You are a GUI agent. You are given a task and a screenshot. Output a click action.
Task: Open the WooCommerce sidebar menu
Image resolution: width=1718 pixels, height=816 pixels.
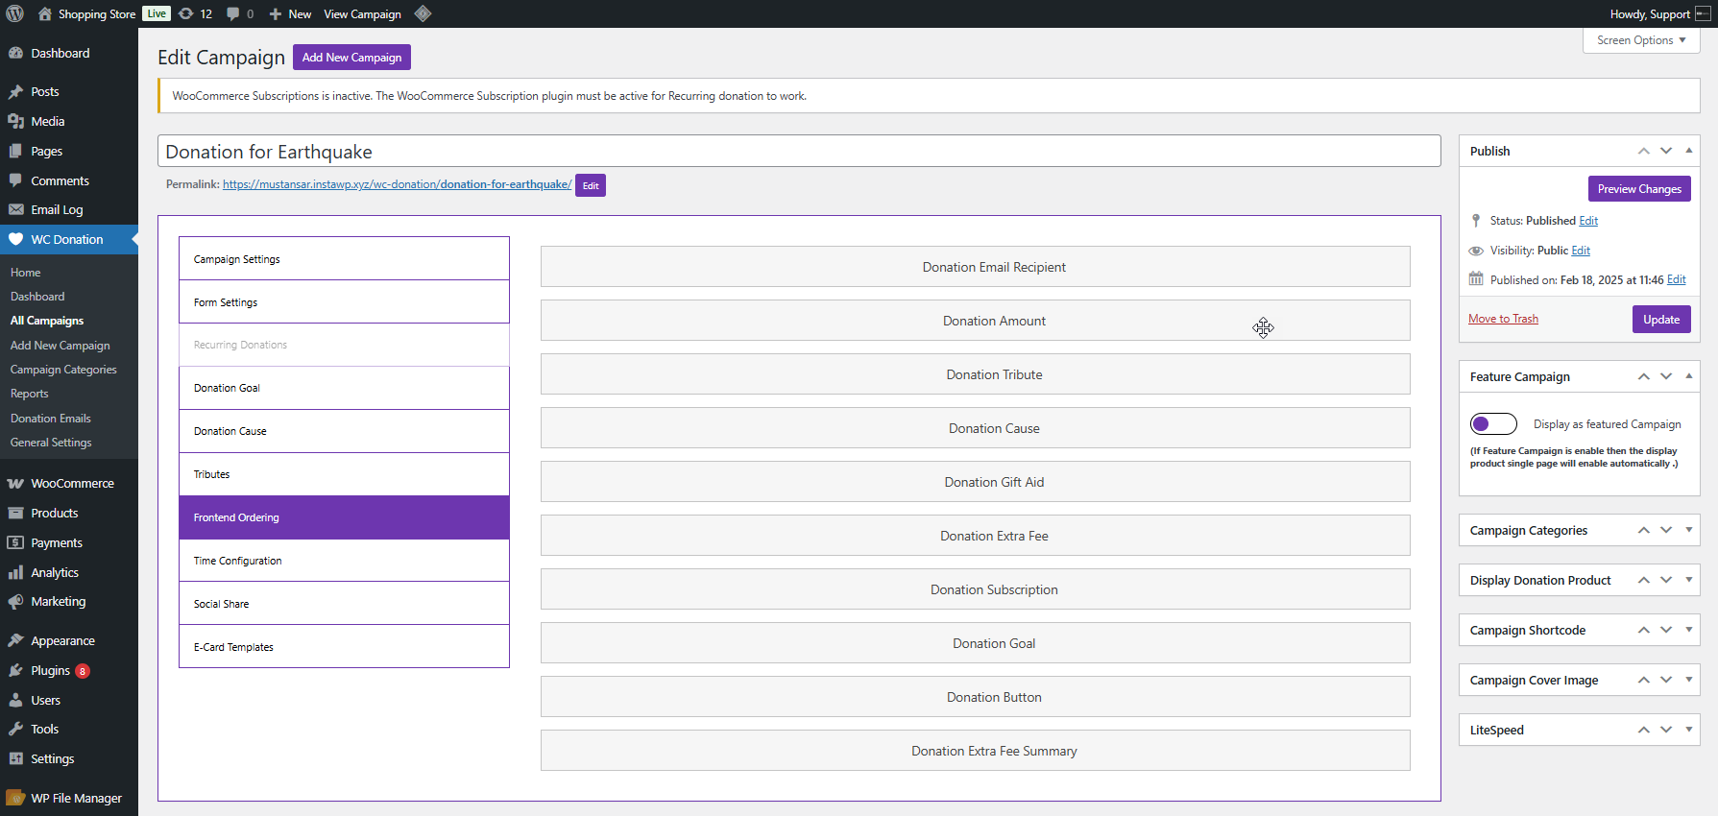[72, 483]
